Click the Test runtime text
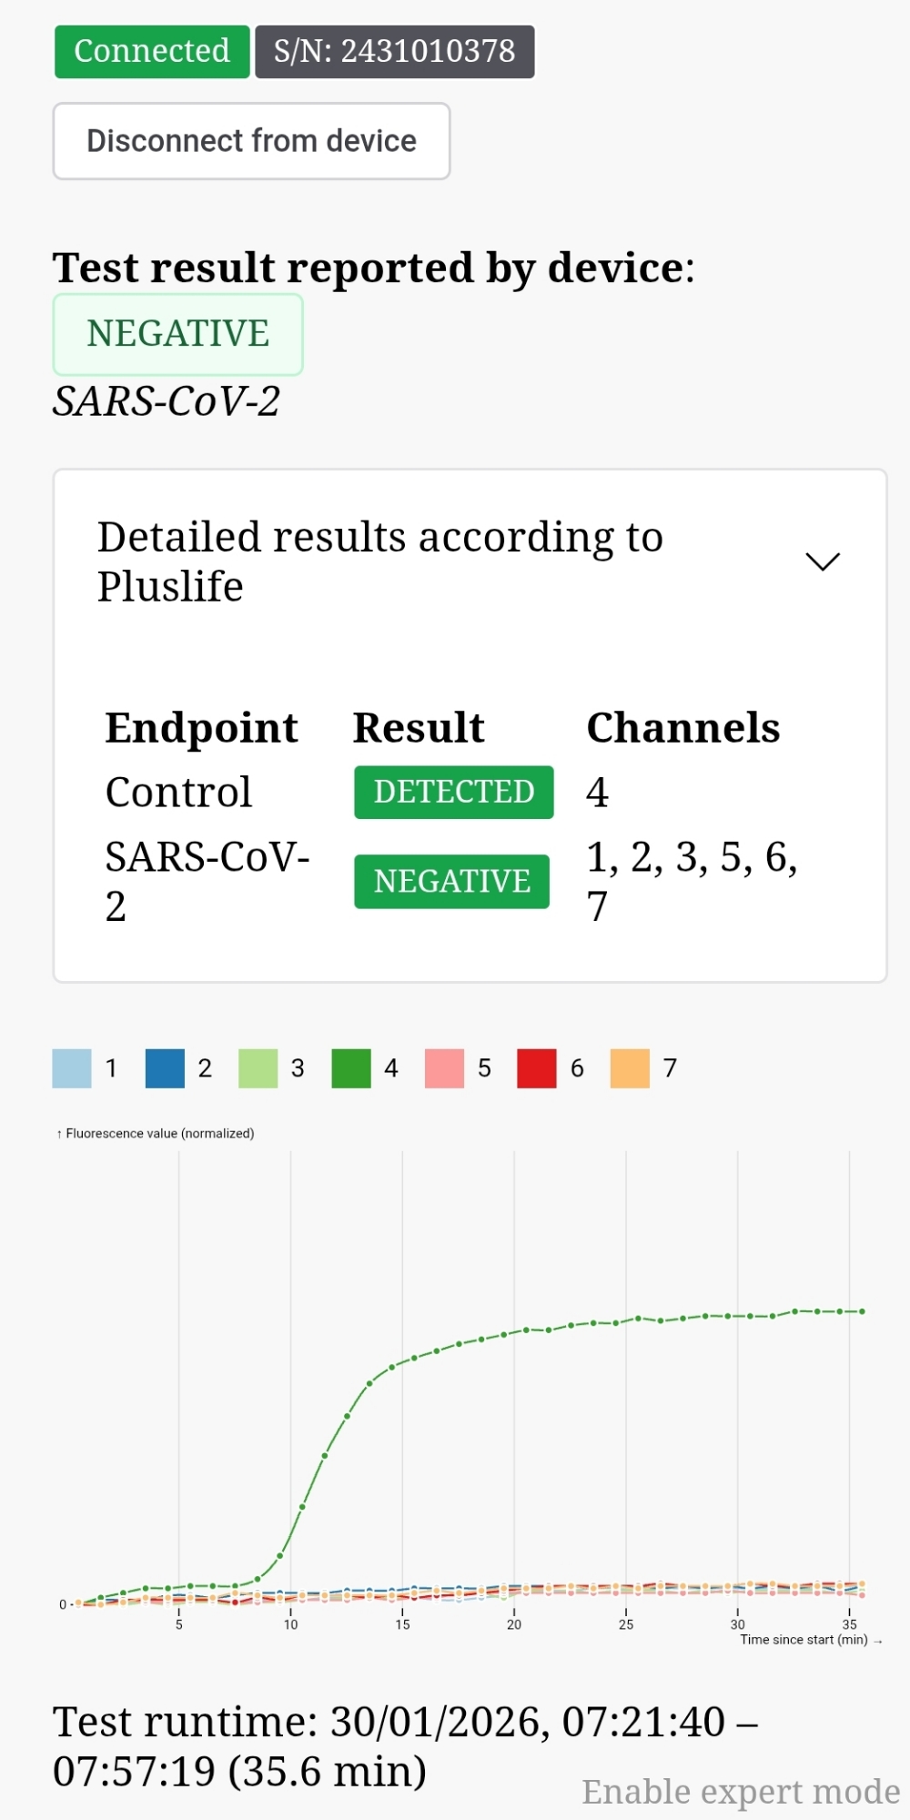 tap(405, 1746)
